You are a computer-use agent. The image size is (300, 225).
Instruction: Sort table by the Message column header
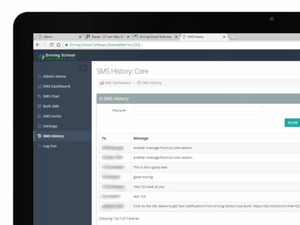tap(141, 138)
